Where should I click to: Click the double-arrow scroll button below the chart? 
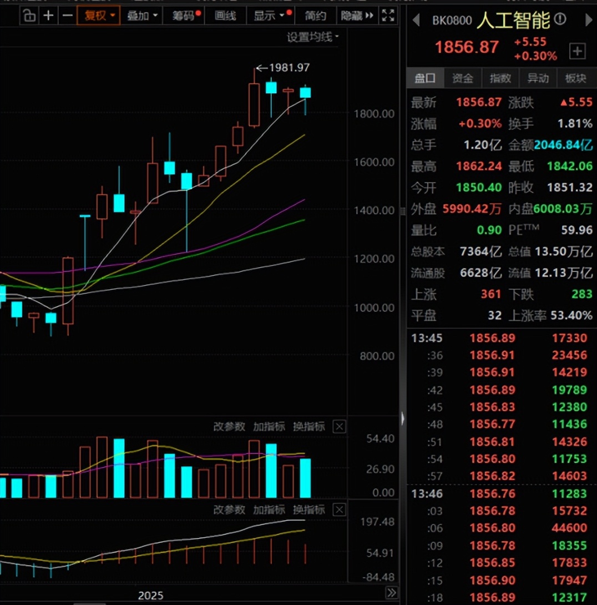point(391,592)
